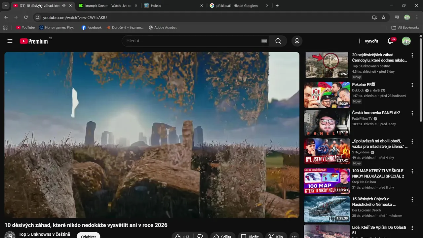The width and height of the screenshot is (423, 238).
Task: Open options for Pekelné PRŠÍ video
Action: click(x=412, y=85)
